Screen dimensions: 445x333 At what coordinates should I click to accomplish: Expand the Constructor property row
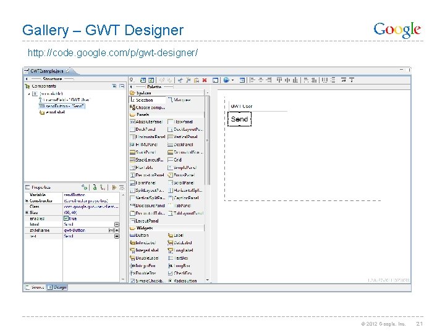pos(27,201)
